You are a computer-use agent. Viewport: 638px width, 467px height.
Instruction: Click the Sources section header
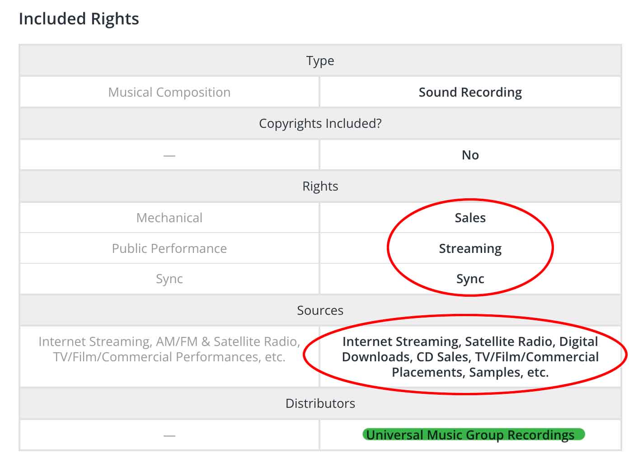[x=320, y=310]
